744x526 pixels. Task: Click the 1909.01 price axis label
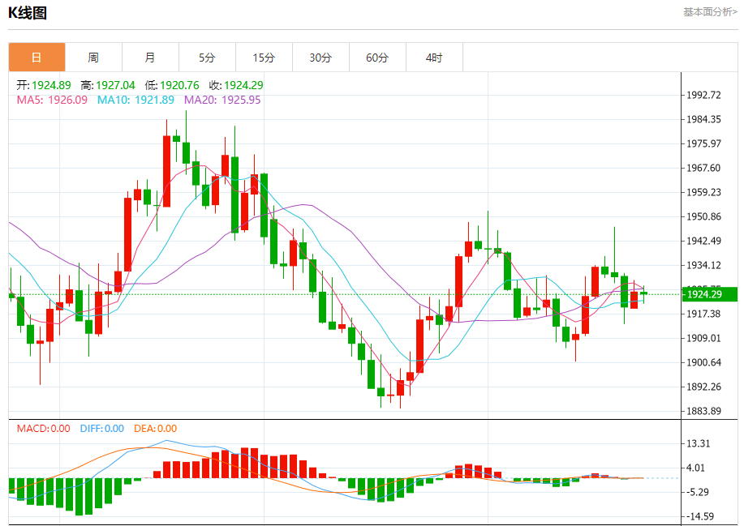click(704, 338)
